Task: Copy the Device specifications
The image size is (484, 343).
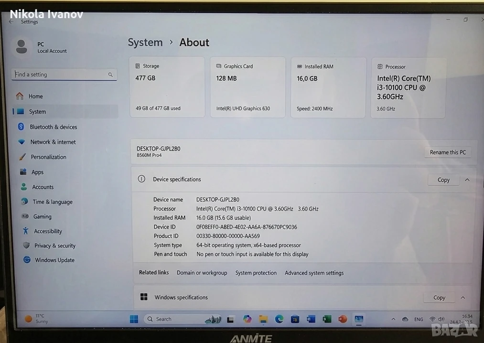Action: (x=443, y=180)
